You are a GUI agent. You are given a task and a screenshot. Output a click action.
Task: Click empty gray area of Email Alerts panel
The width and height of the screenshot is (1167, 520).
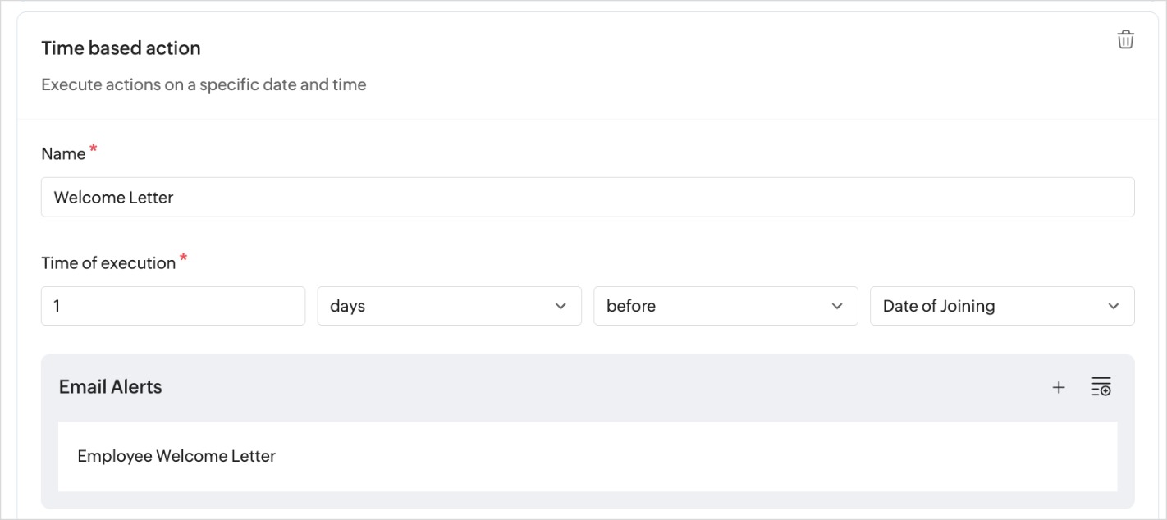pyautogui.click(x=574, y=387)
